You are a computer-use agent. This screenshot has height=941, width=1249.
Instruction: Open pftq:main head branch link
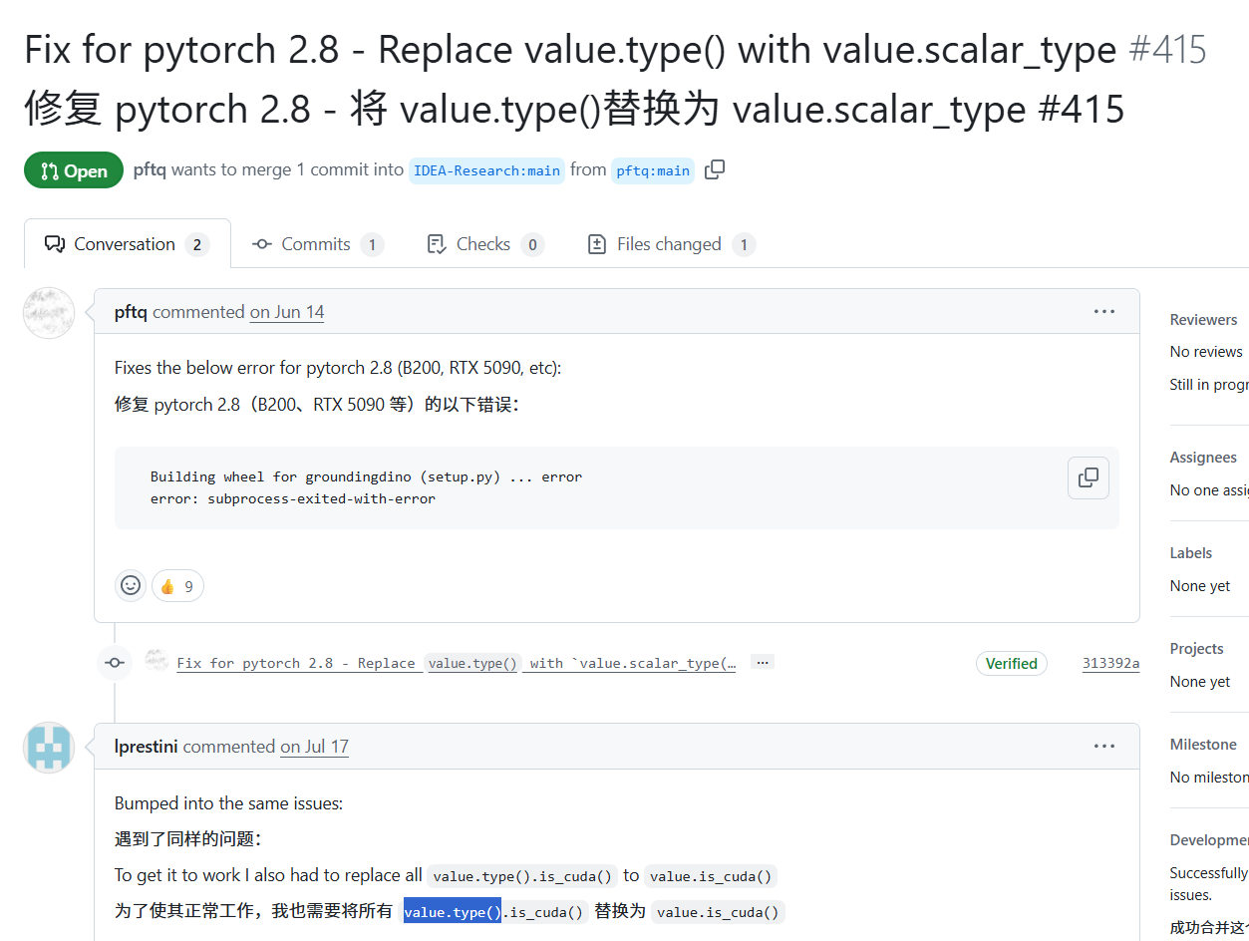click(x=653, y=170)
